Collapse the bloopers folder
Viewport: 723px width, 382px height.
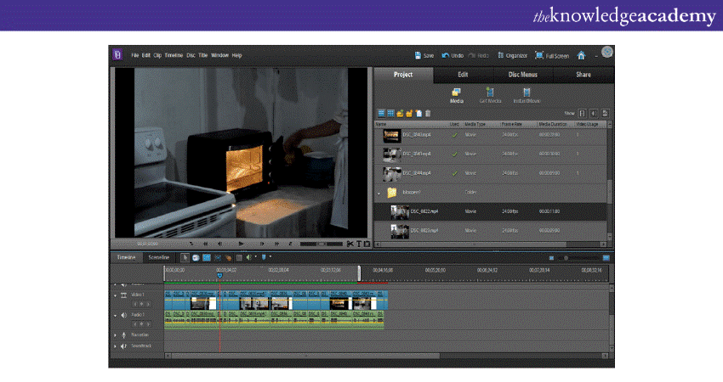379,193
